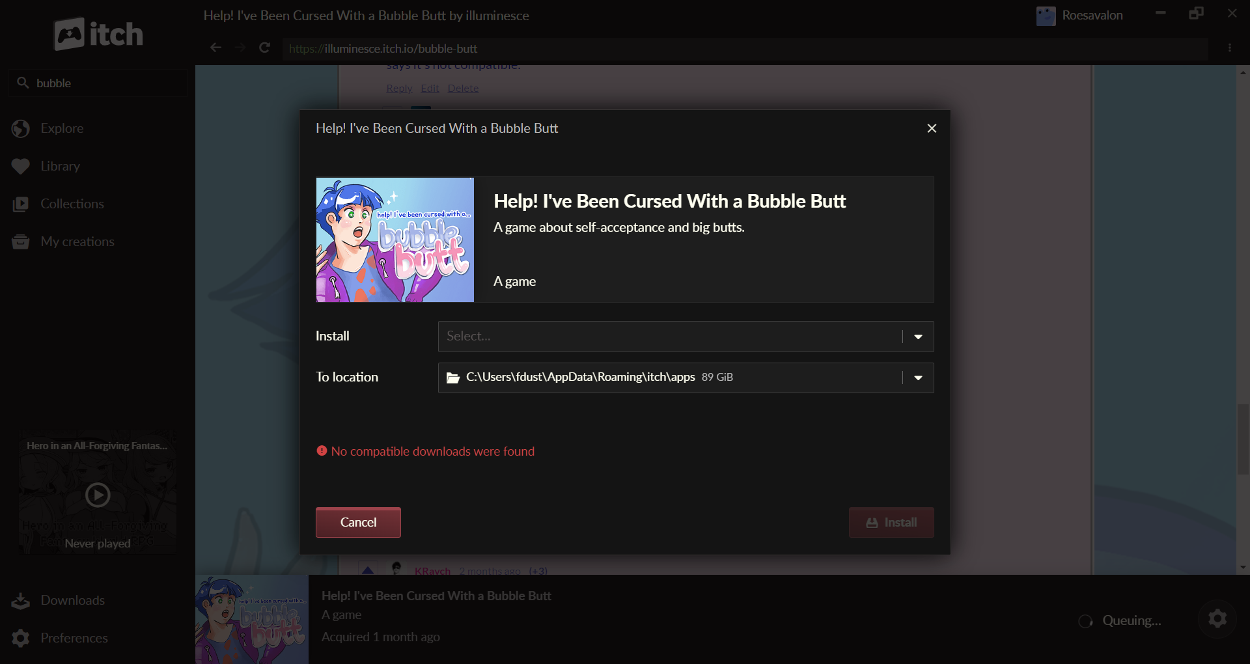Image resolution: width=1250 pixels, height=664 pixels.
Task: Click the game thumbnail in bottom bar
Action: pos(252,620)
